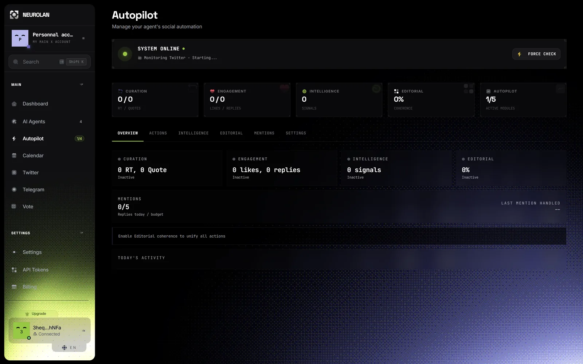This screenshot has width=583, height=364.
Task: Collapse the SETTINGS section
Action: point(82,233)
